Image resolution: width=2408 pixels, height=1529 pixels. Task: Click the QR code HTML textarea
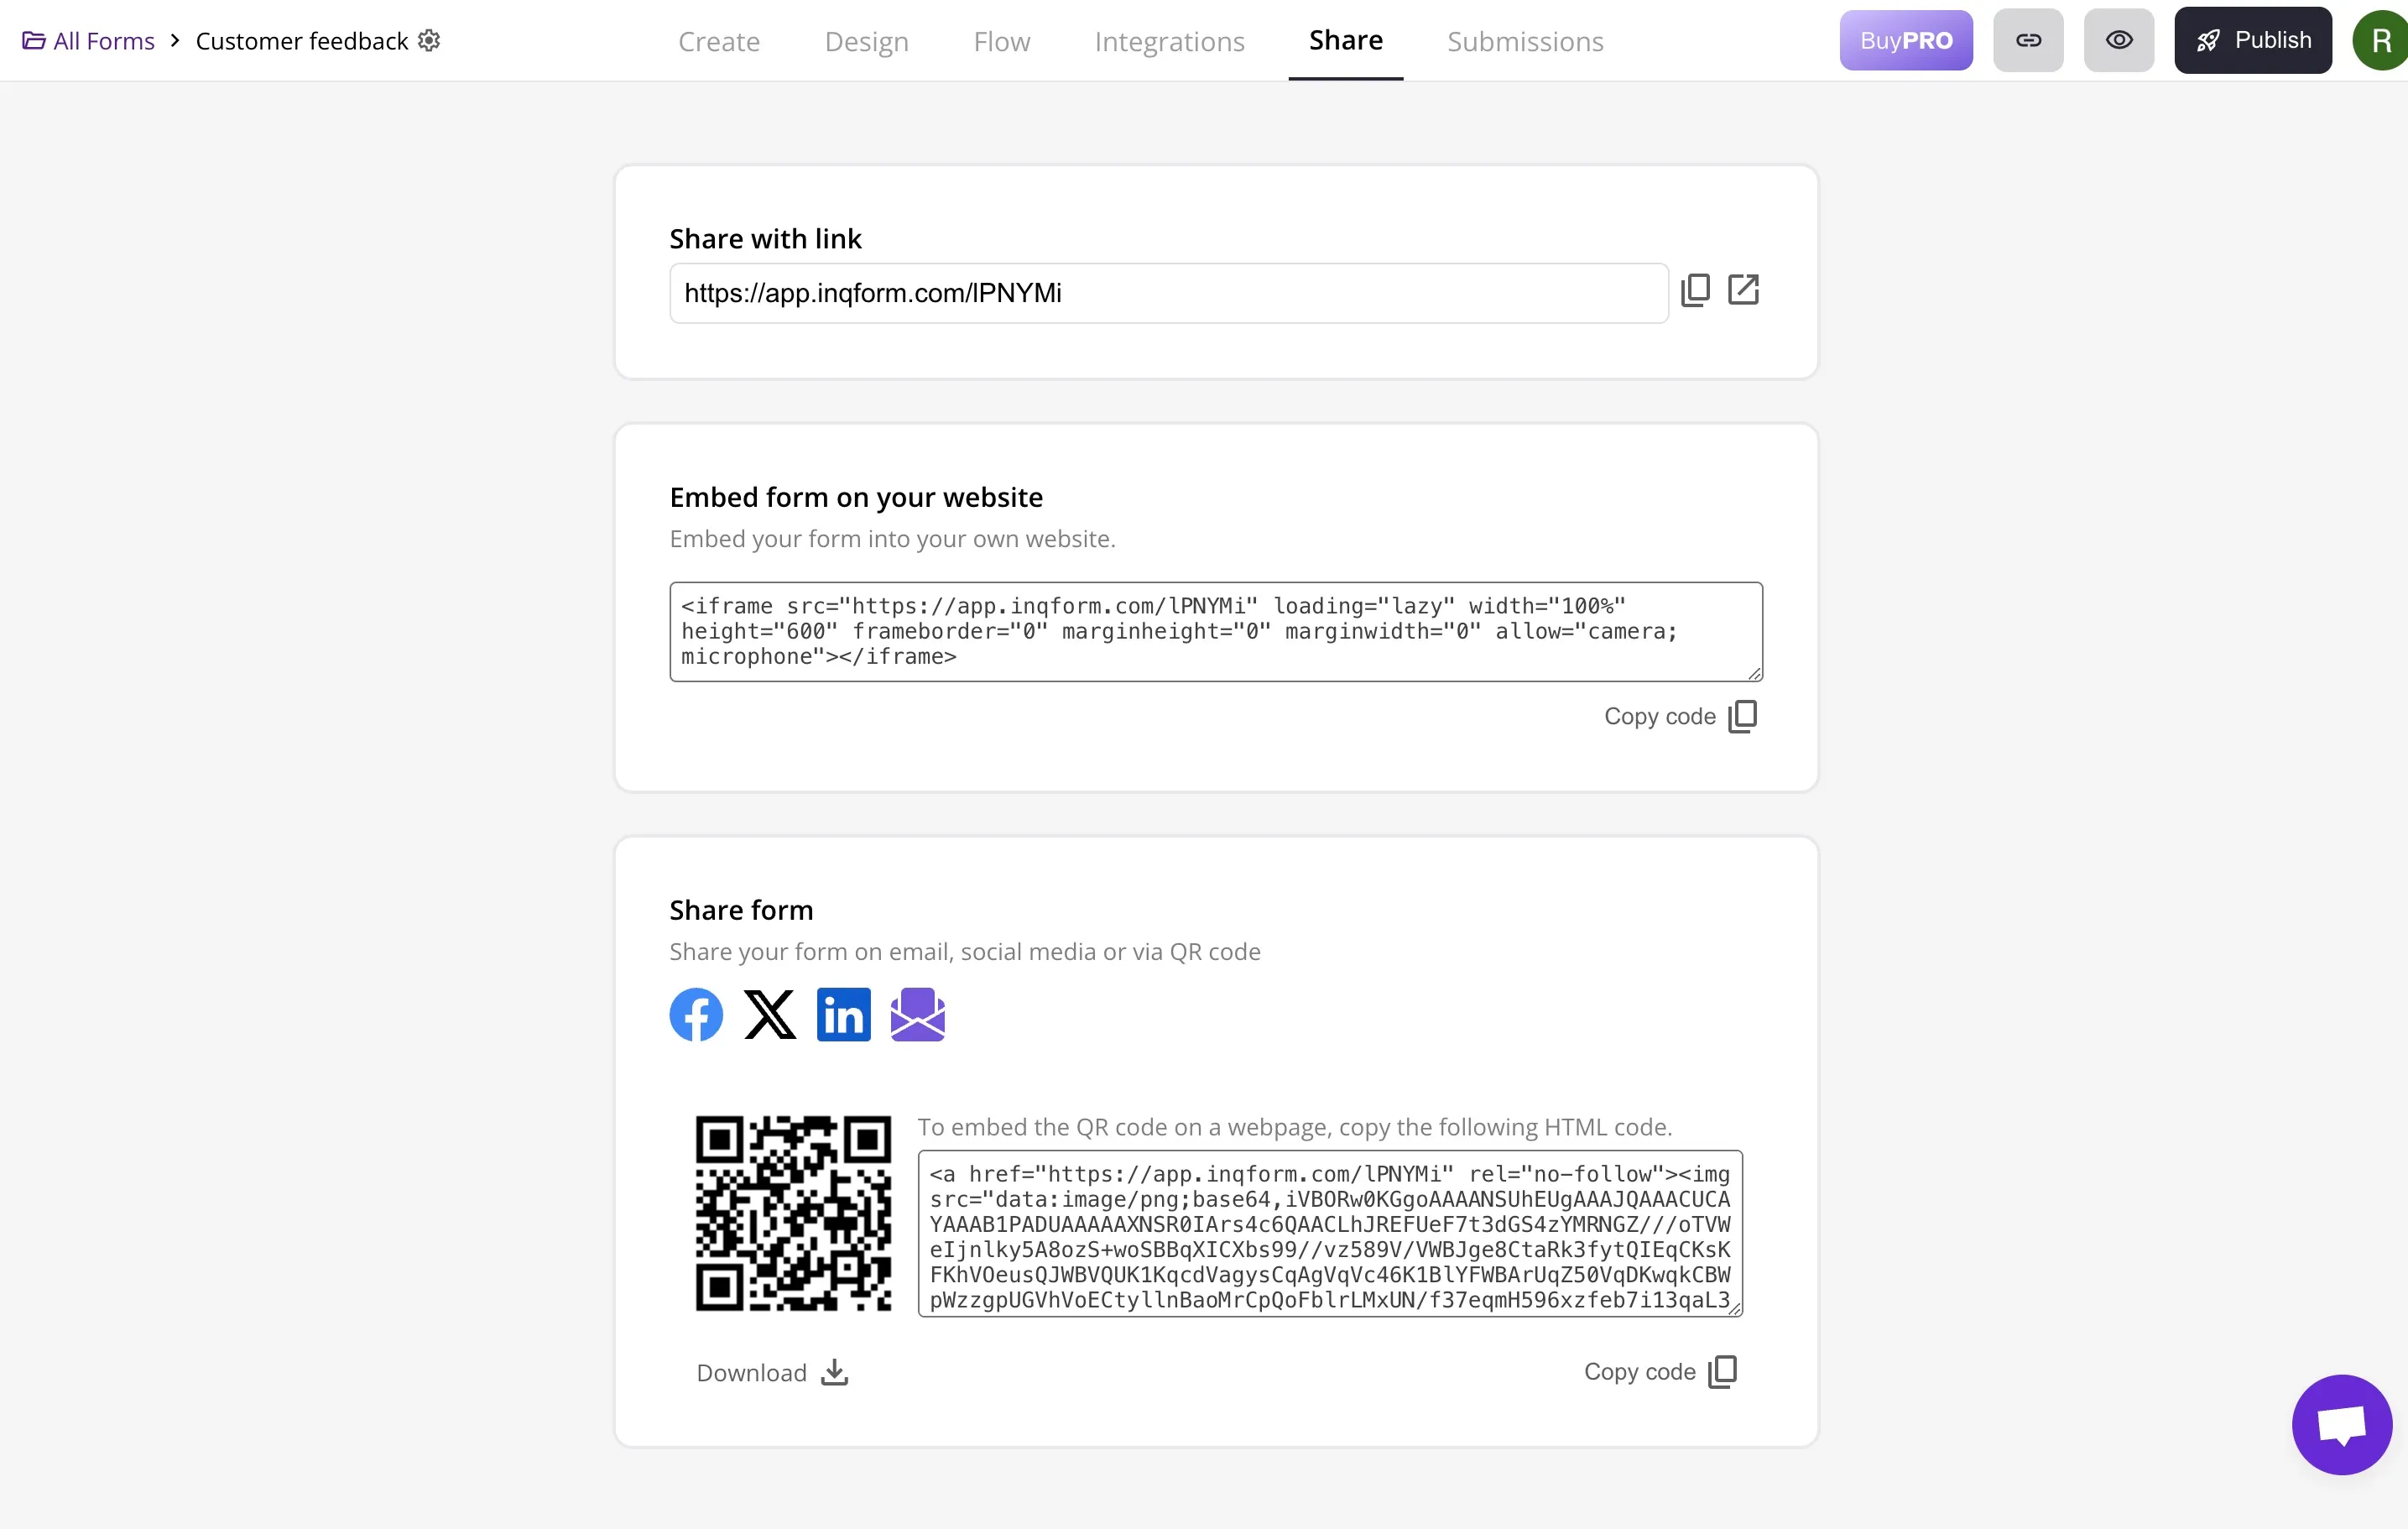[1330, 1233]
